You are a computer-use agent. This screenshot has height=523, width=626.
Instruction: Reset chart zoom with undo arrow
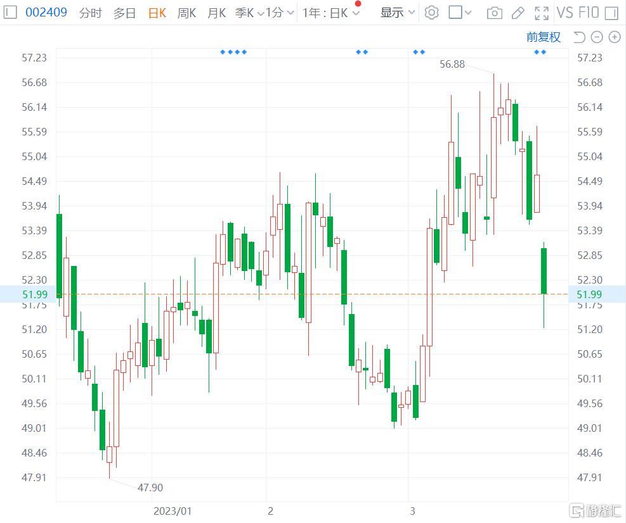(579, 37)
